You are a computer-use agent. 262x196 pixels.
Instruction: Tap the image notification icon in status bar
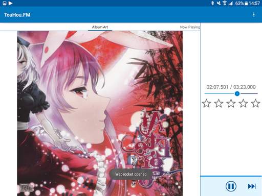[x=5, y=3]
